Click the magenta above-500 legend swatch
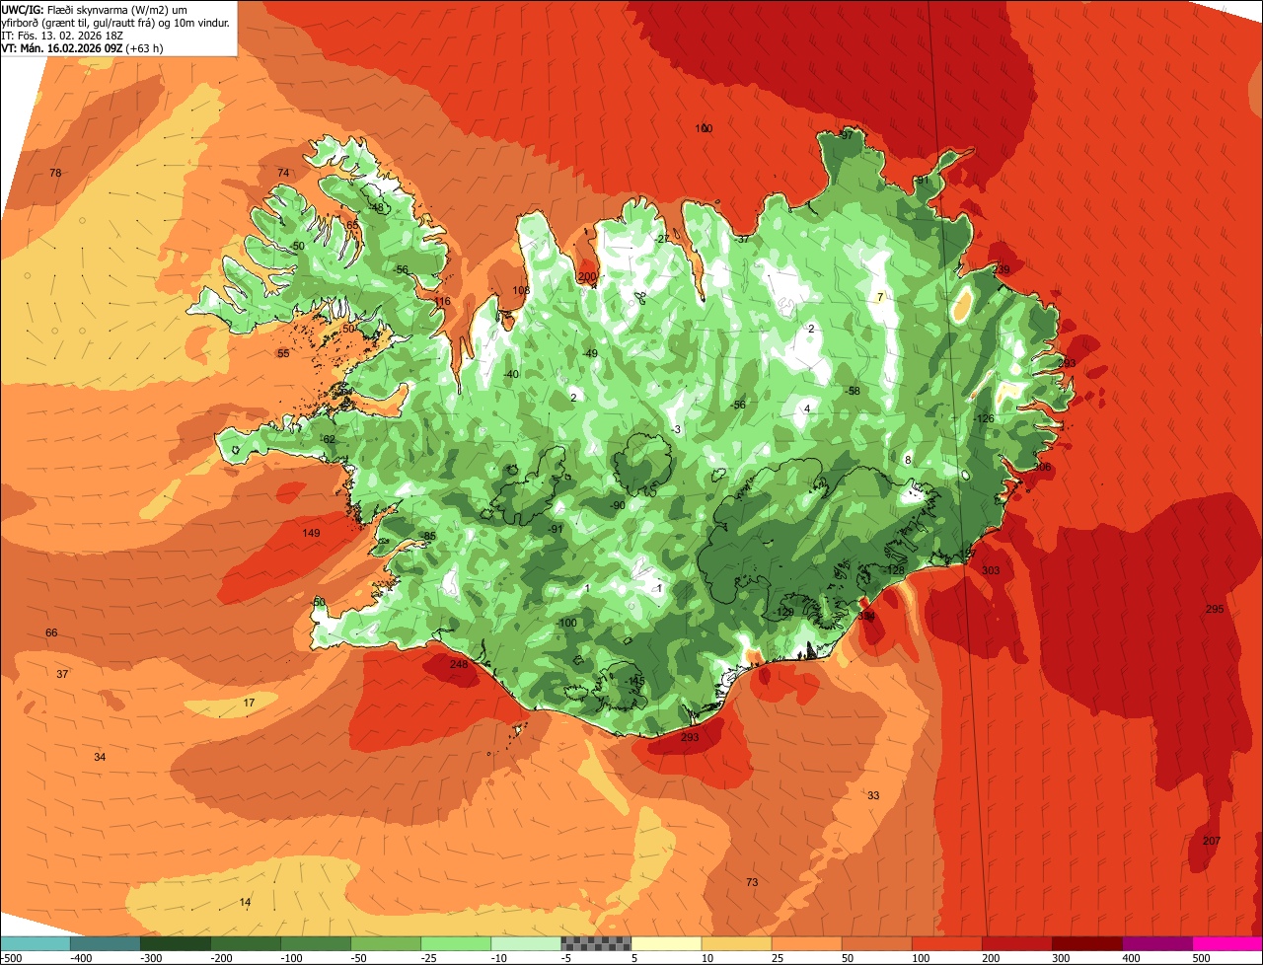Screen dimensions: 1263x965 tap(1227, 943)
